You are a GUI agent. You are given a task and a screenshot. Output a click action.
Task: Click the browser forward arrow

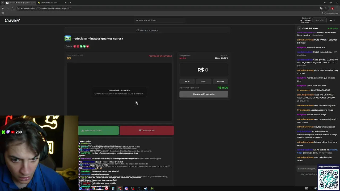click(7, 8)
